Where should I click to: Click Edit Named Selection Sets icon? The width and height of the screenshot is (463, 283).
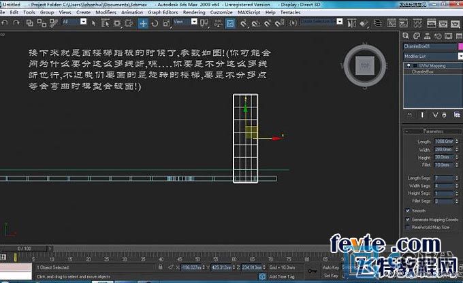tap(293, 23)
